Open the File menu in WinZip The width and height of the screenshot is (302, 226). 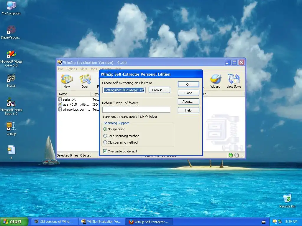(60, 69)
